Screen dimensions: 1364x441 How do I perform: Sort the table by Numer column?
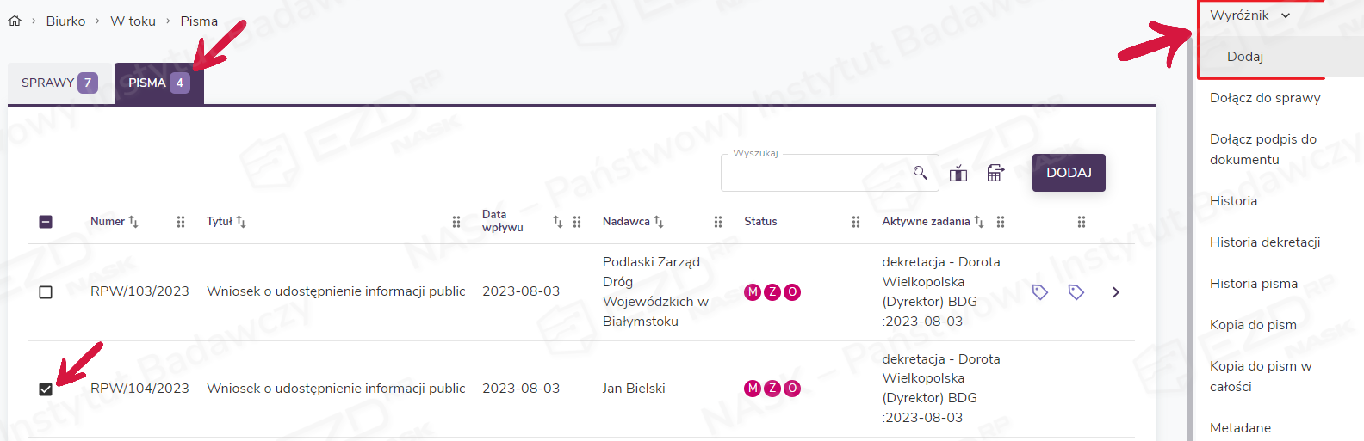133,222
